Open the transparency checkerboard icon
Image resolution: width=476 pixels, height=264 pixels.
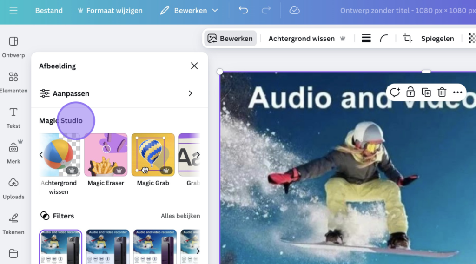472,39
